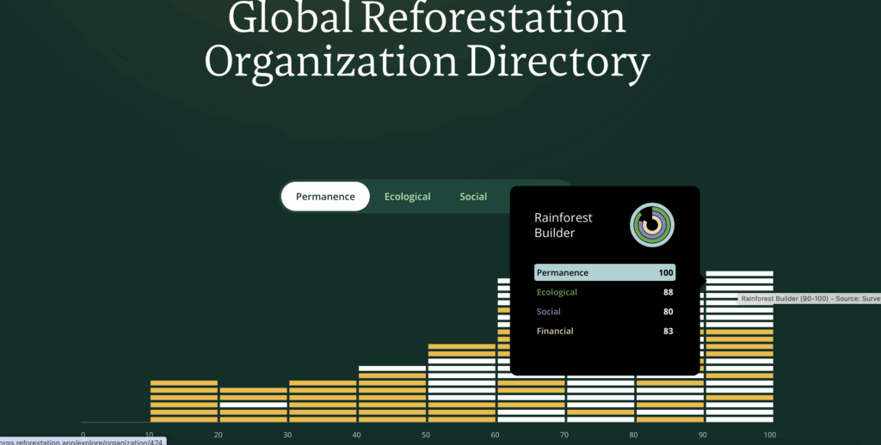Click the Rainforest Builder name in the tooltip card

pyautogui.click(x=563, y=225)
